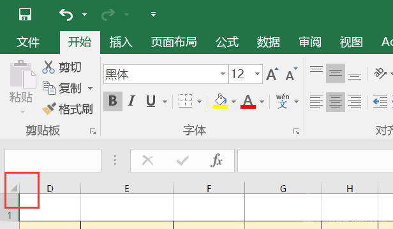The image size is (393, 229).
Task: Decrease the font size with small A
Action: pyautogui.click(x=292, y=74)
